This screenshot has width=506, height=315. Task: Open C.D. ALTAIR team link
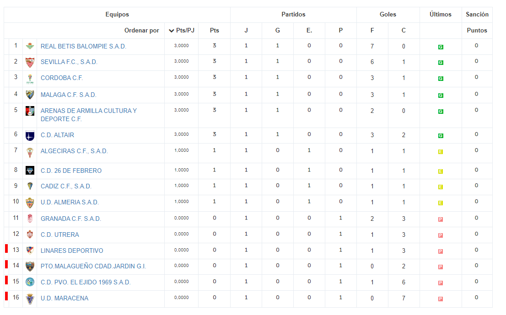(x=58, y=135)
